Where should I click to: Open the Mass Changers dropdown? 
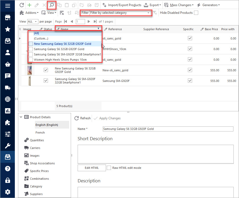pyautogui.click(x=179, y=5)
